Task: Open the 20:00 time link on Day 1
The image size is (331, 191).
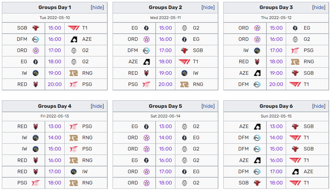Action: pos(55,84)
